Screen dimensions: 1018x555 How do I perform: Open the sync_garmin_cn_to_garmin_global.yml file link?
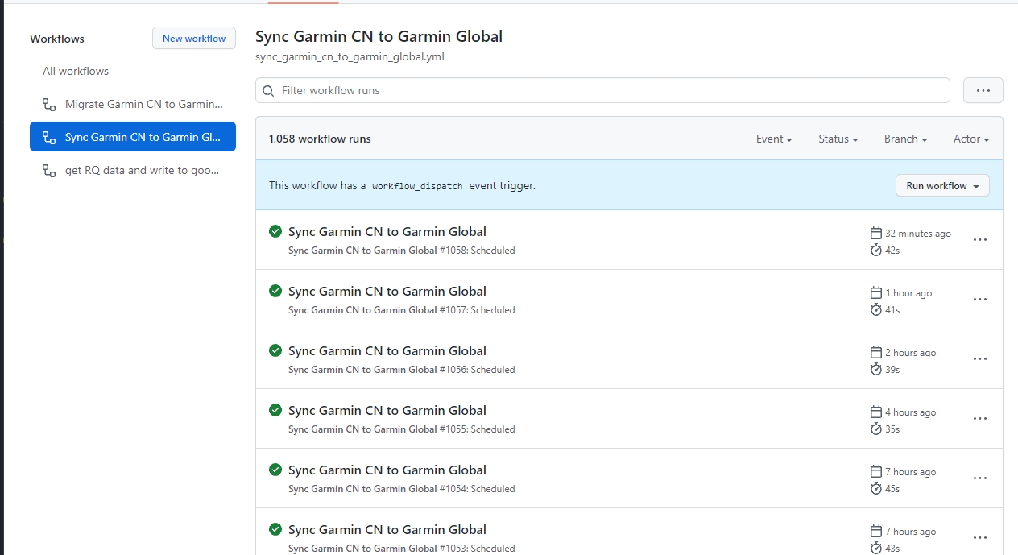tap(350, 57)
